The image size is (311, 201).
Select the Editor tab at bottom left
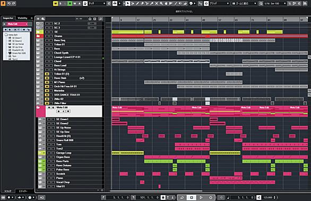coord(23,191)
